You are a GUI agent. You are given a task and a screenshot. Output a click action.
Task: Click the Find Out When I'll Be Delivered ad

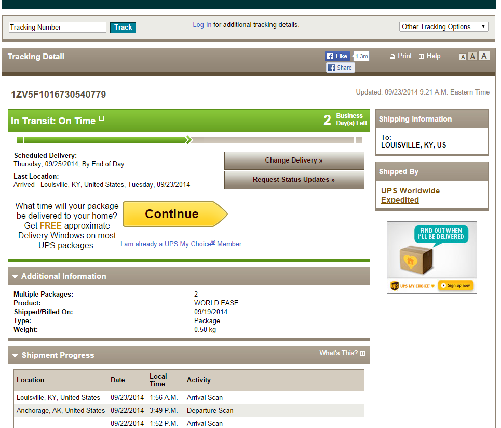[431, 257]
